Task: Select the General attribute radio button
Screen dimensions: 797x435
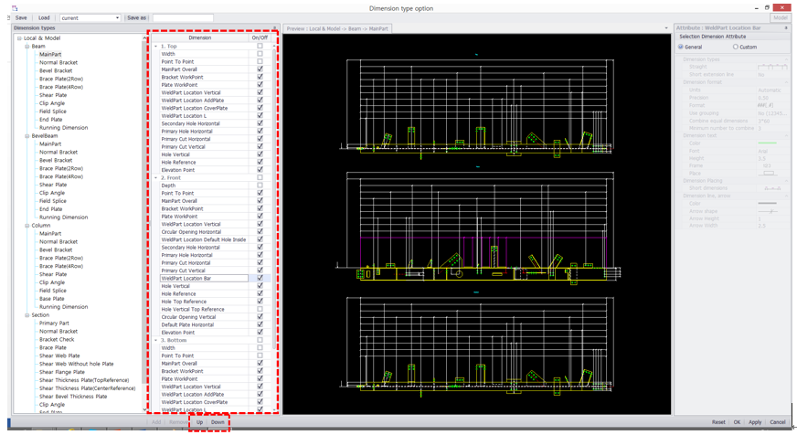Action: click(x=681, y=47)
